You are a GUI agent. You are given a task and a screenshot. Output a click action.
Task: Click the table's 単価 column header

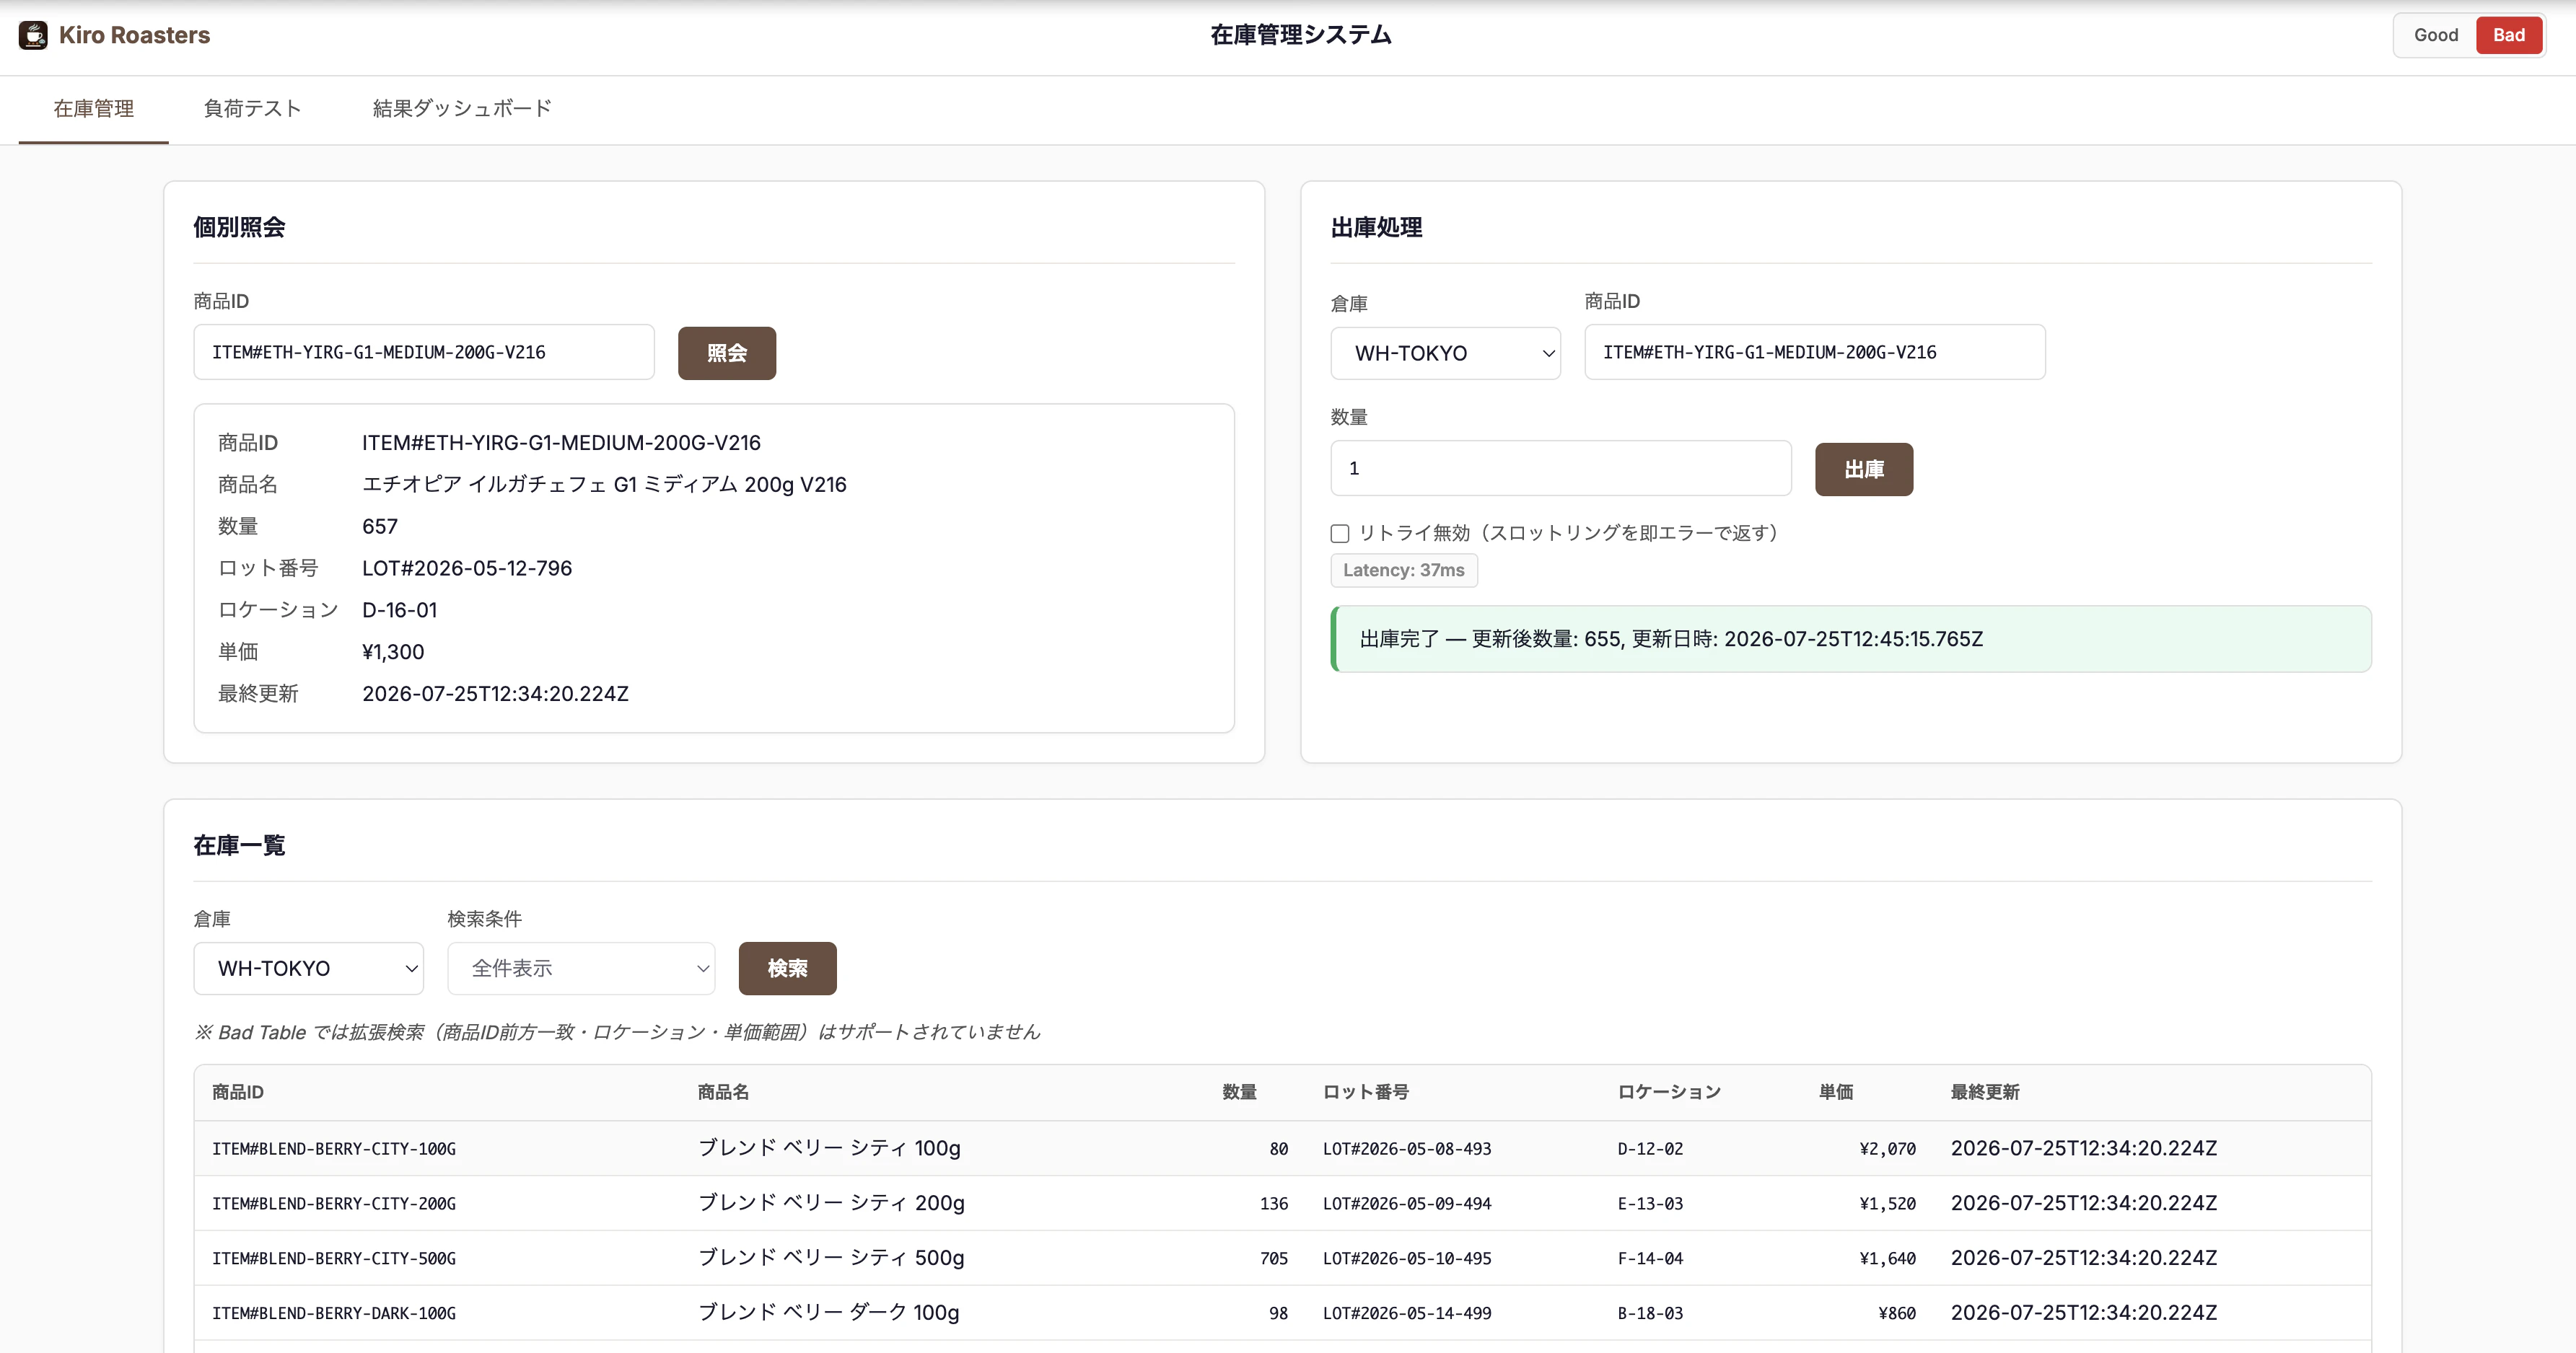coord(1836,1092)
